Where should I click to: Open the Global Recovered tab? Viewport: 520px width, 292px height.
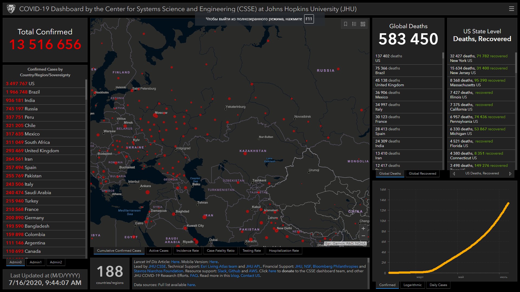pos(422,174)
